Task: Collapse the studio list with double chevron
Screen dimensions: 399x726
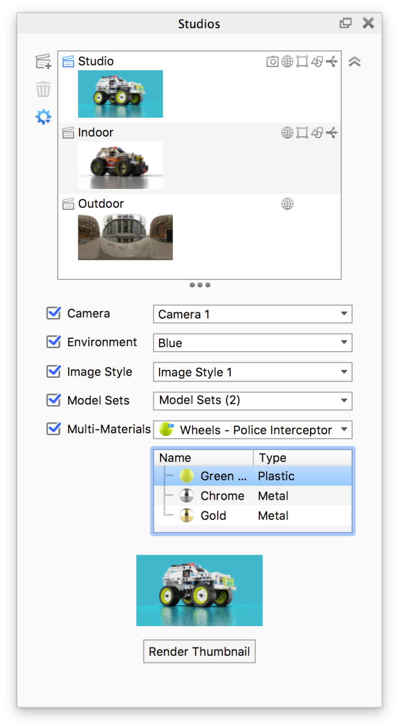Action: pyautogui.click(x=354, y=61)
